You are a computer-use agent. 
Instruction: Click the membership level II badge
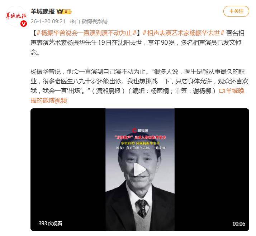tap(67, 12)
